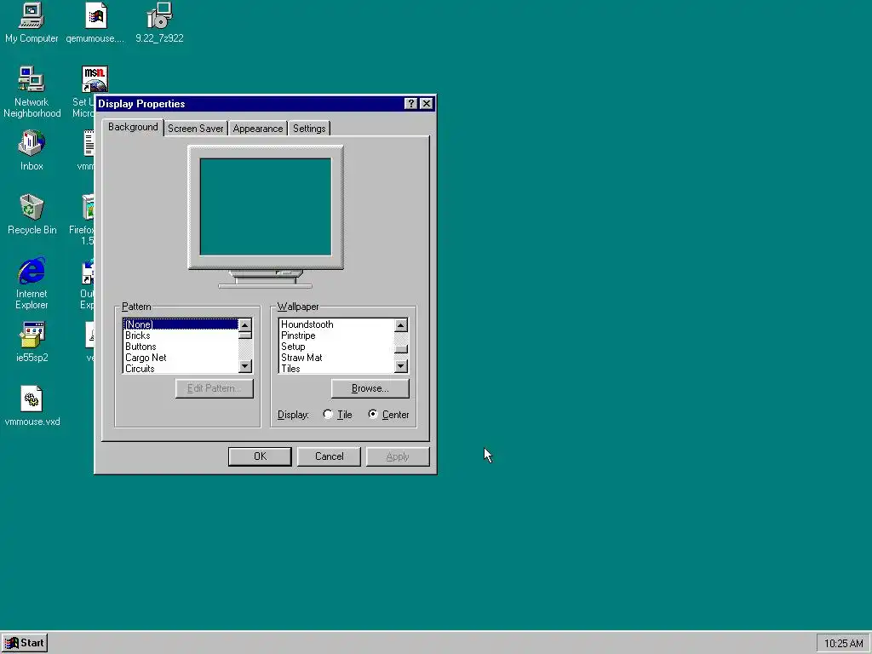872x654 pixels.
Task: Select the 9.22_7z922 installer icon
Action: pos(159,23)
